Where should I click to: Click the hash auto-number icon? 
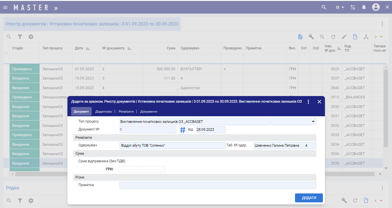tap(183, 130)
